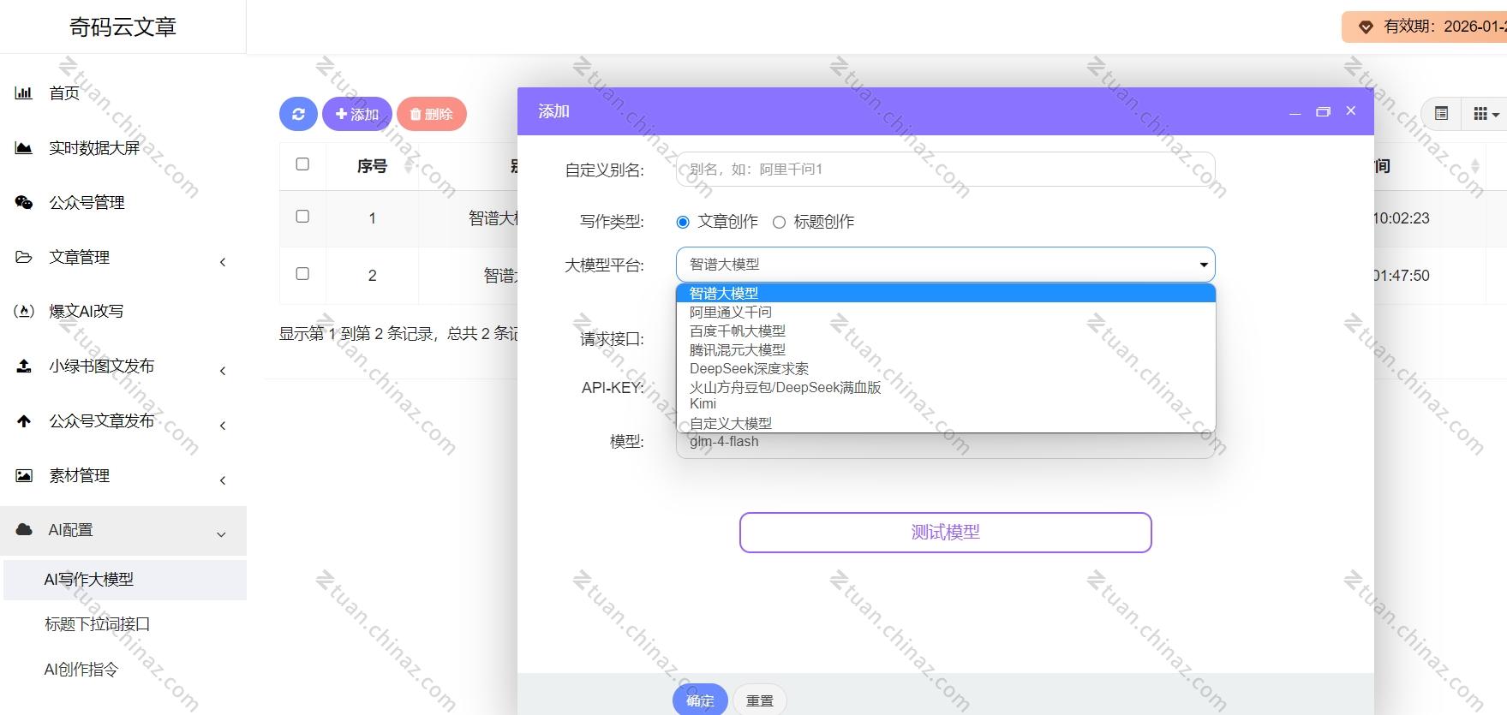The height and width of the screenshot is (715, 1507).
Task: Expand the 文章管理 submenu chevron
Action: pos(223,262)
